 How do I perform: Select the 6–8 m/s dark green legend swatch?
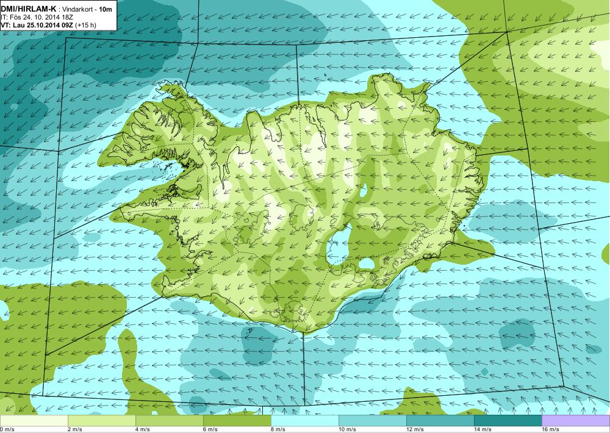click(237, 421)
